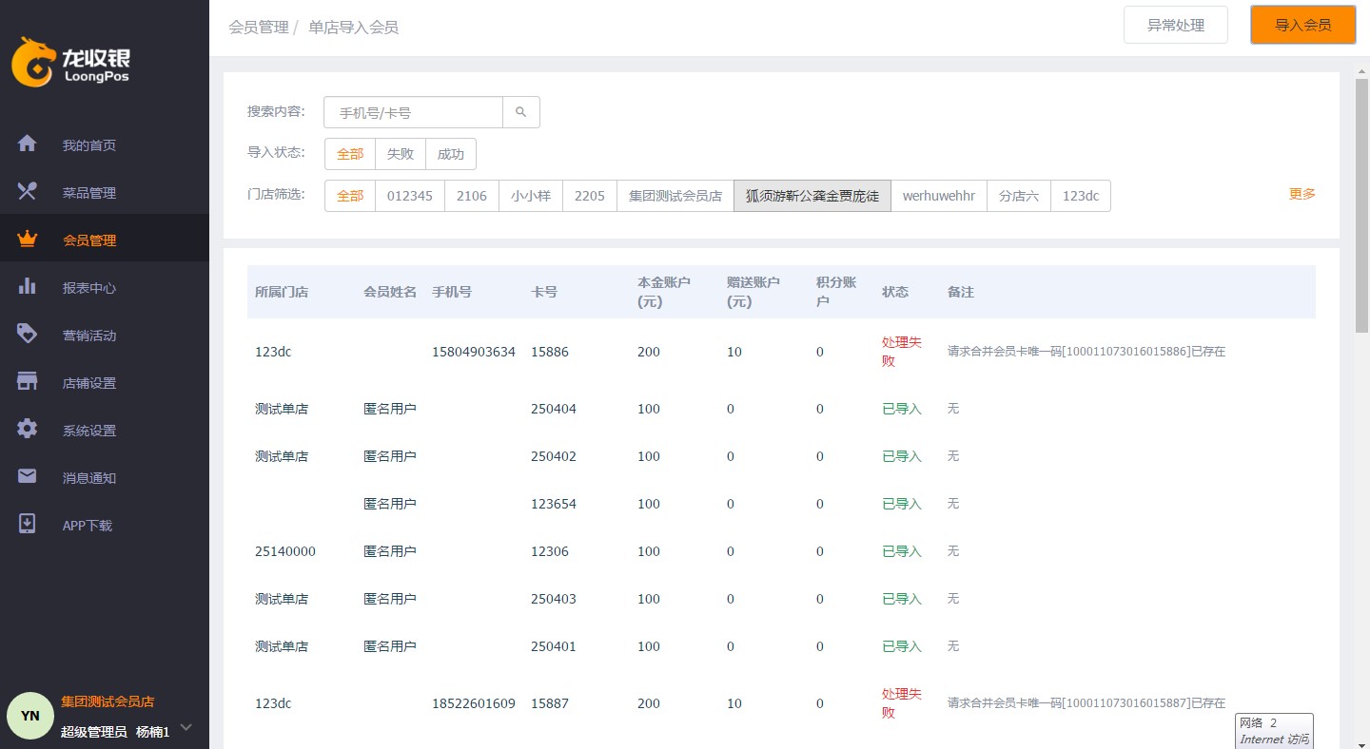1370x749 pixels.
Task: Filter stores by 分店六
Action: [x=1019, y=196]
